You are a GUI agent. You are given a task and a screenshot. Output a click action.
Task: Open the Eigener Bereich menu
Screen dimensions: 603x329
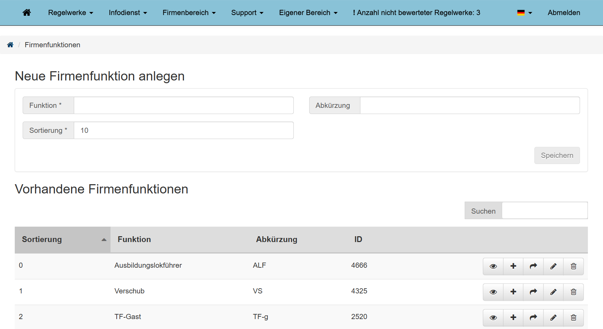coord(308,13)
